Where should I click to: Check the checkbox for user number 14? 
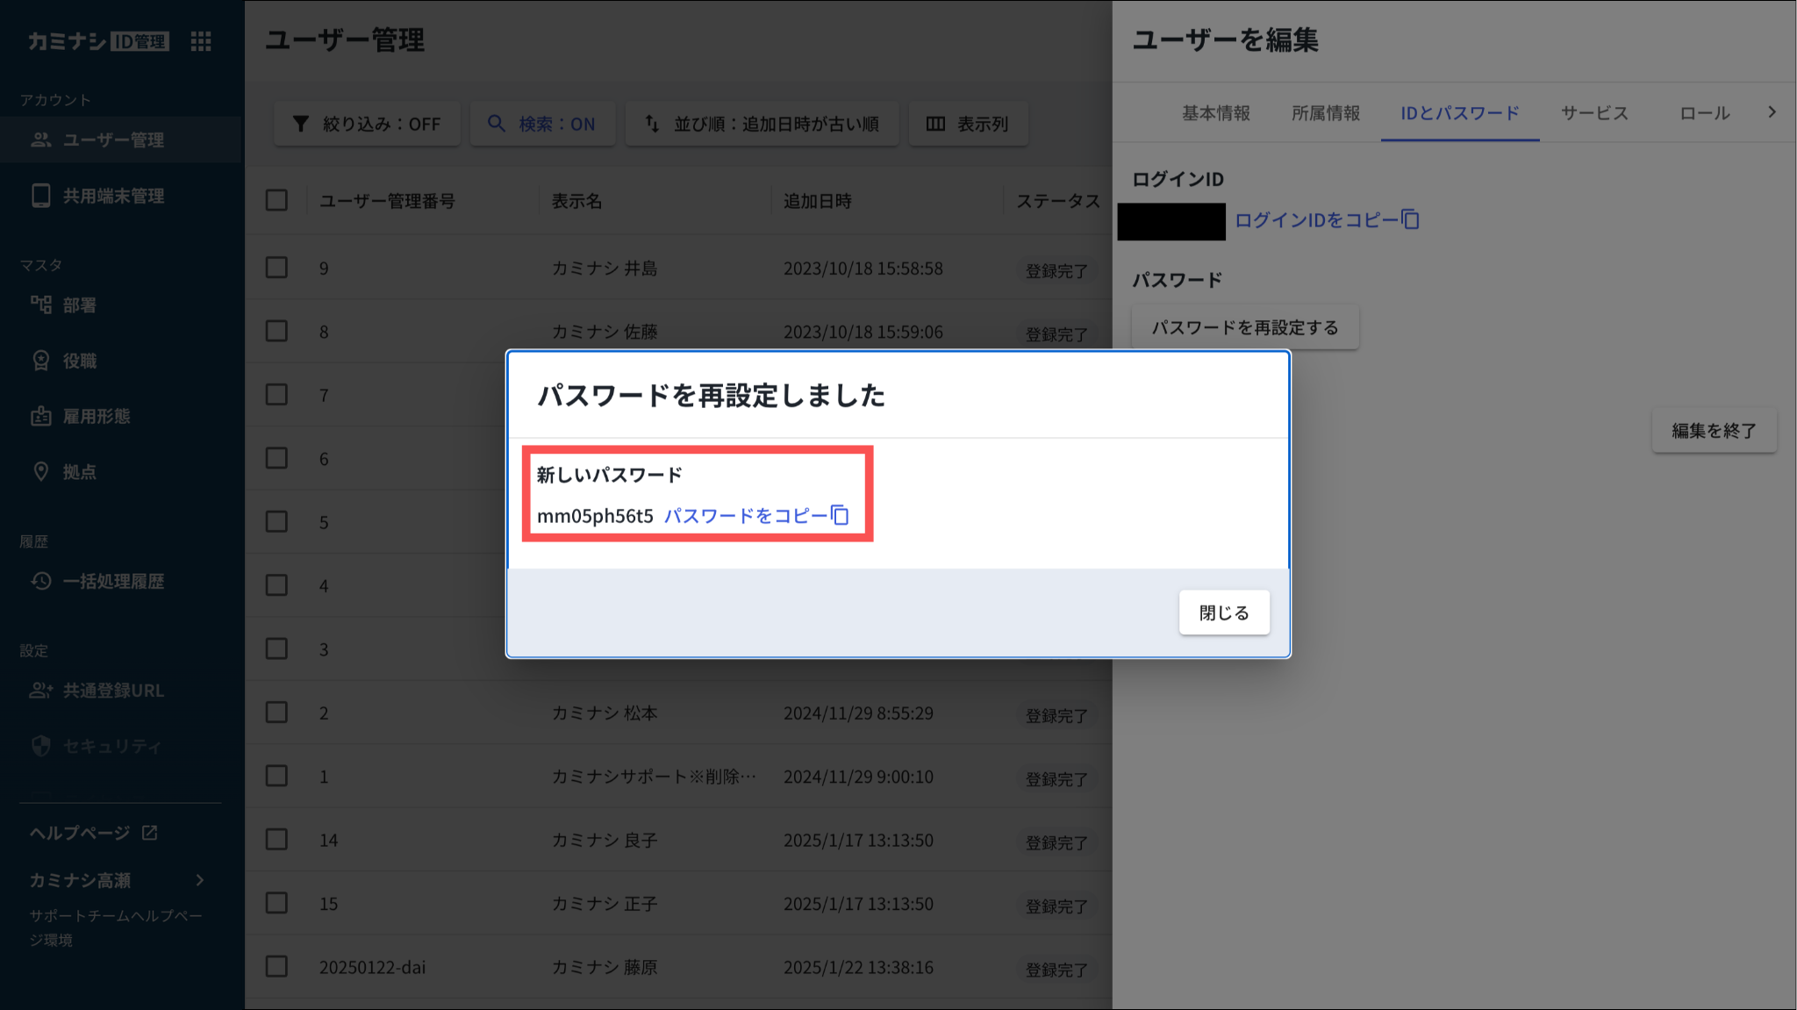[x=276, y=840]
